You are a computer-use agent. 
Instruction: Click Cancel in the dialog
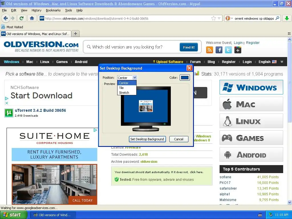[179, 139]
